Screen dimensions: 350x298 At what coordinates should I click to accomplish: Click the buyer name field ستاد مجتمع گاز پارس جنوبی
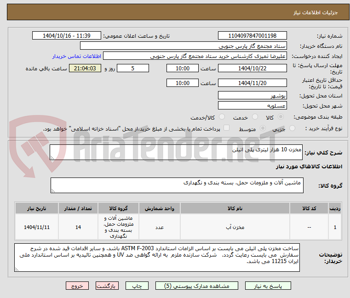[x=183, y=46]
